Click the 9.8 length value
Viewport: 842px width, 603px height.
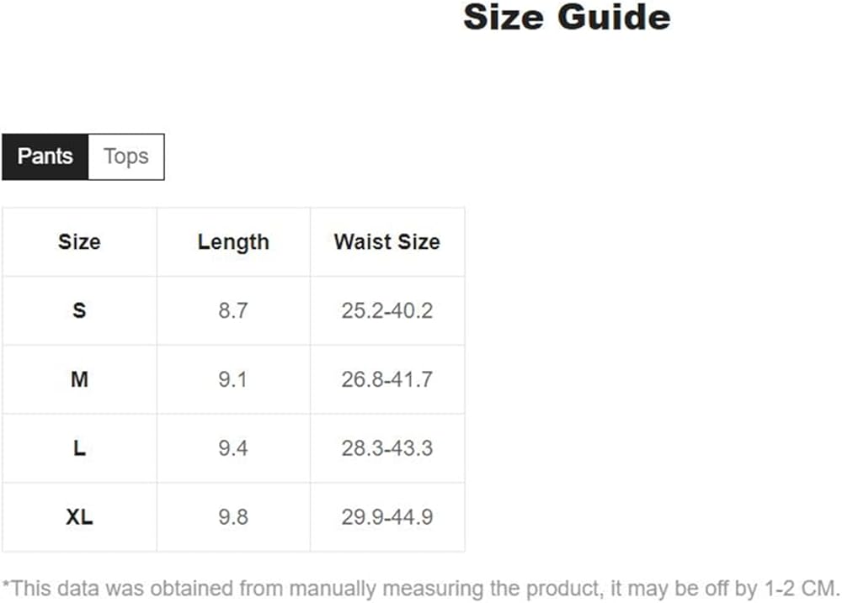[x=233, y=517]
